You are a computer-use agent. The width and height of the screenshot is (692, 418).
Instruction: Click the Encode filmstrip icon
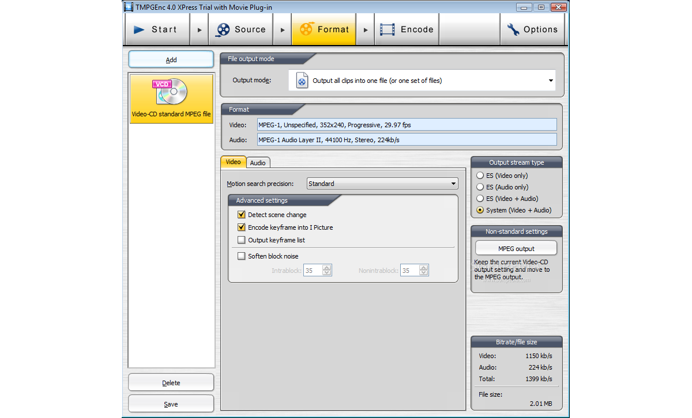(388, 29)
